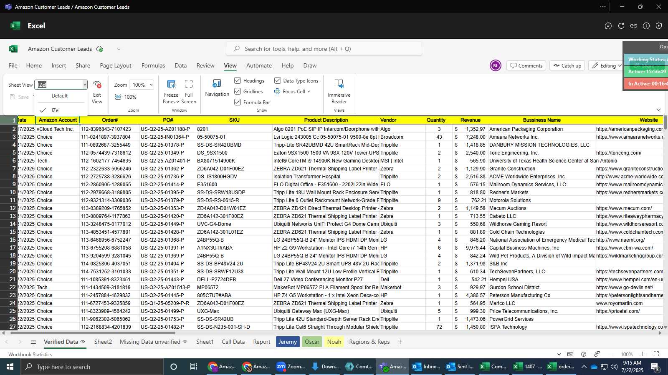This screenshot has height=375, width=668.
Task: Open the all sheets list icon
Action: pos(33,342)
